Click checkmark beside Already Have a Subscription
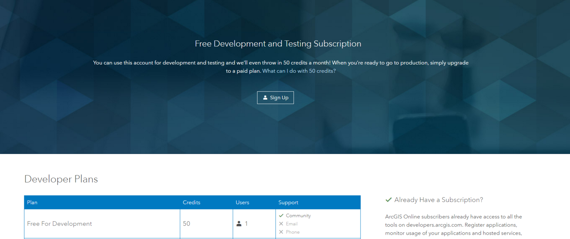 coord(389,200)
